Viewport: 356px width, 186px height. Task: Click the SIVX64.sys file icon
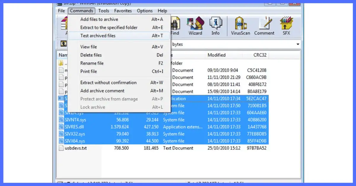(61, 141)
